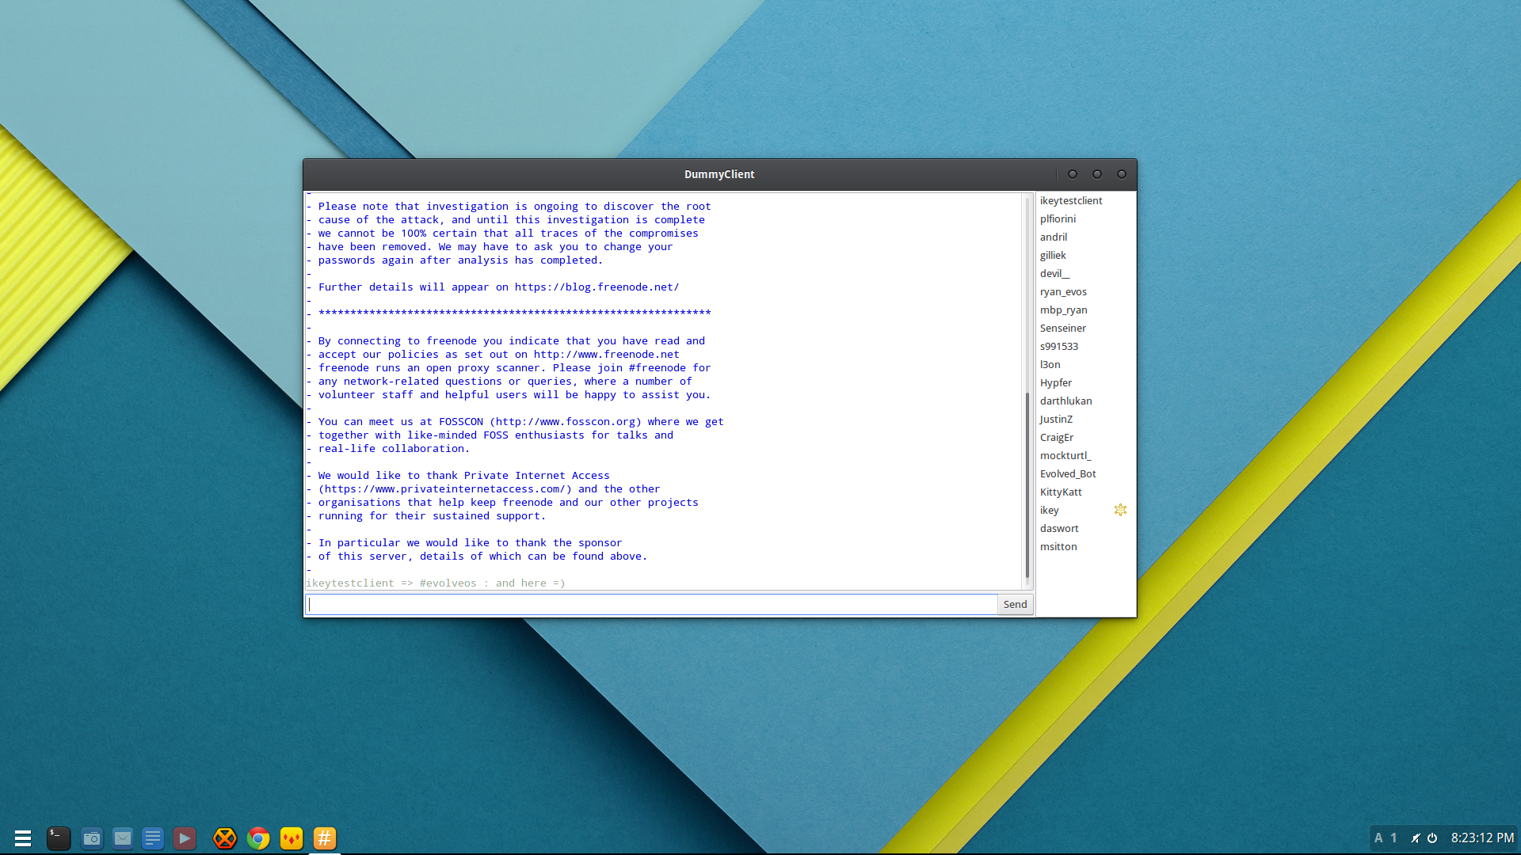Click the http://www.freenode.net URL text
Screen dimensions: 1521x855
point(606,355)
